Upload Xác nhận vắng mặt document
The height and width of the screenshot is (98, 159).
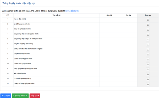148,74
